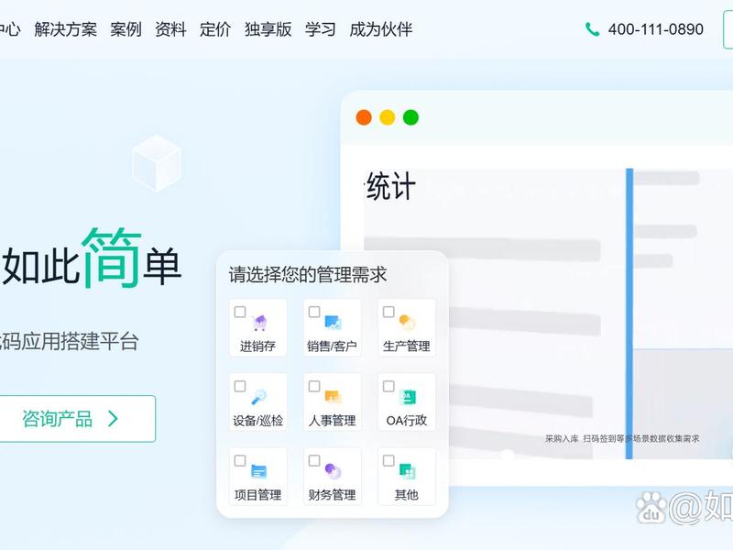Click the 销售/客户 chart icon
733x550 pixels.
[334, 323]
